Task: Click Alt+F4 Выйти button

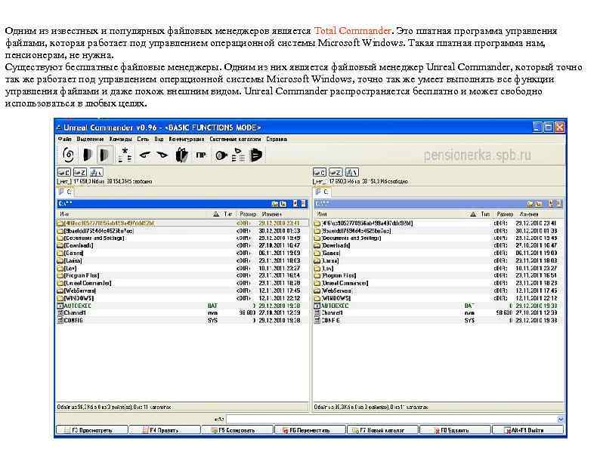Action: (x=528, y=430)
